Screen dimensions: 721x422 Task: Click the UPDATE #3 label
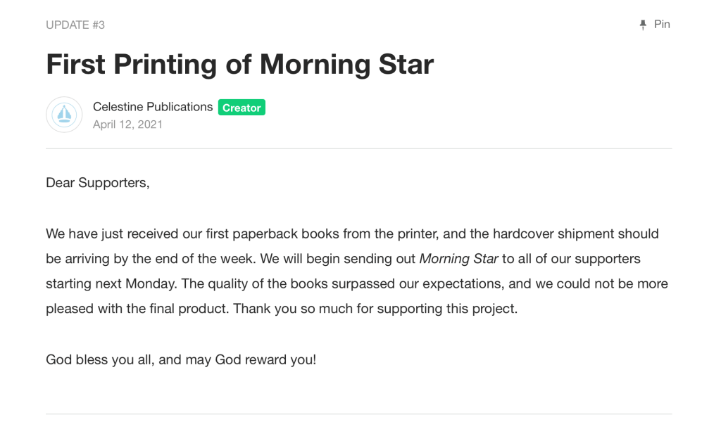(x=75, y=25)
